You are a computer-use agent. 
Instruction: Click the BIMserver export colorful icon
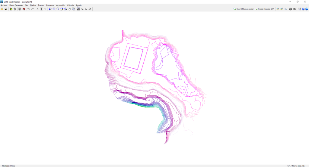pyautogui.click(x=282, y=9)
